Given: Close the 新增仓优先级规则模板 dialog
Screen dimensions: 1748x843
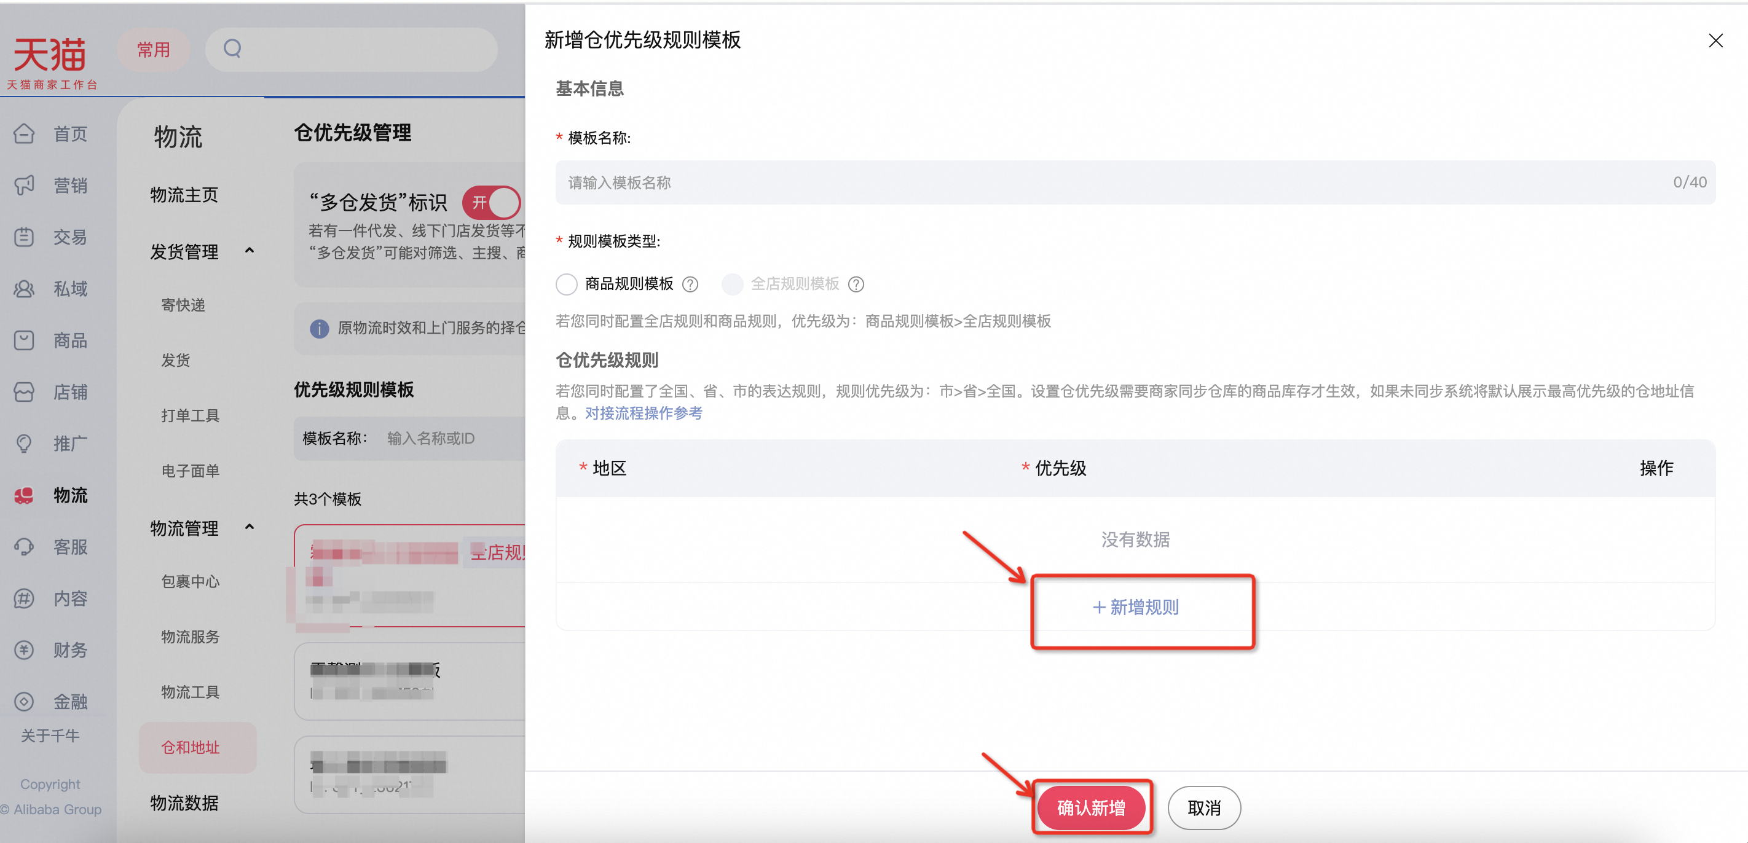Looking at the screenshot, I should coord(1715,41).
